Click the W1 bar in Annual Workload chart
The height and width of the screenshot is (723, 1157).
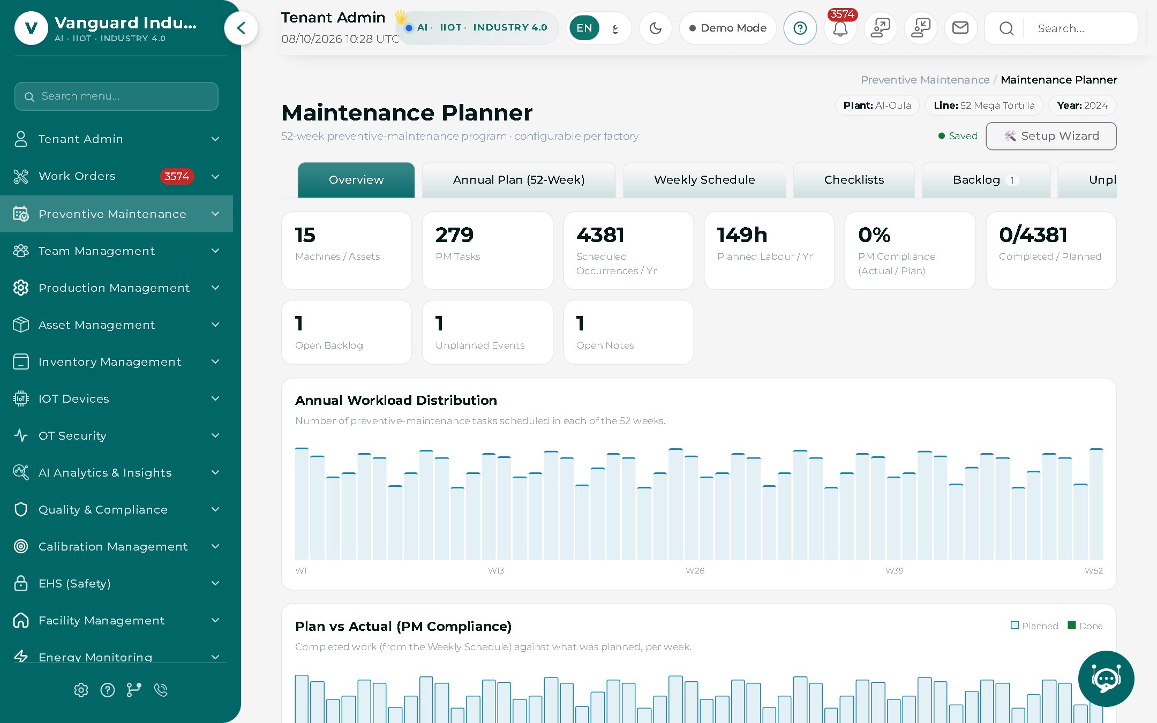point(302,503)
